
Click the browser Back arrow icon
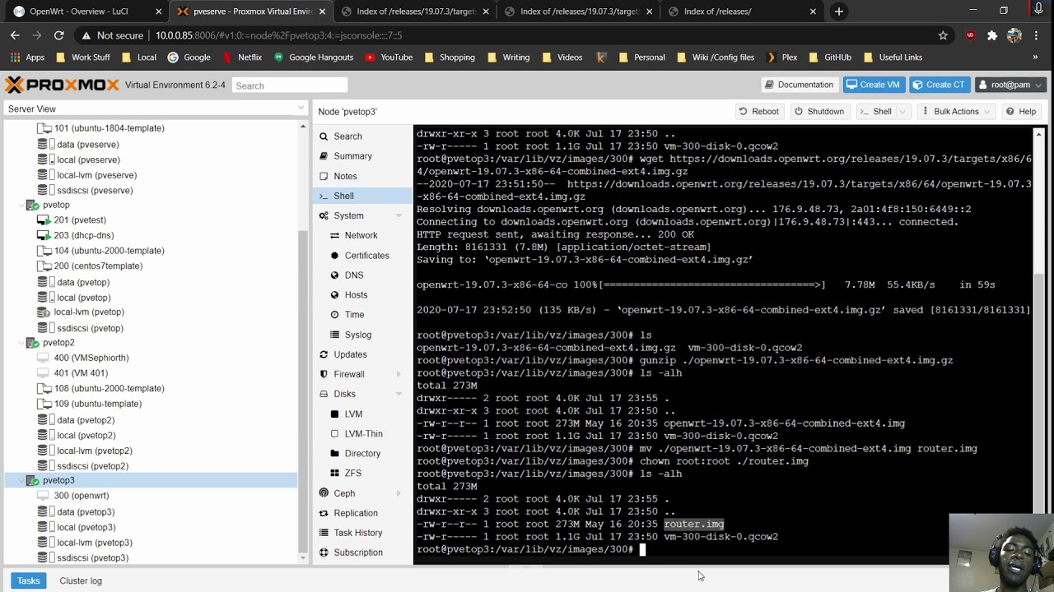pos(15,35)
